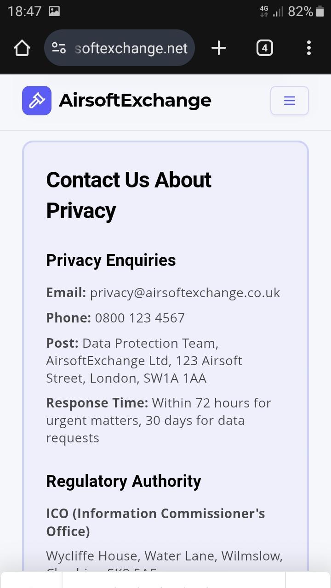
Task: Open the browser three-dot overflow menu
Action: [x=309, y=48]
